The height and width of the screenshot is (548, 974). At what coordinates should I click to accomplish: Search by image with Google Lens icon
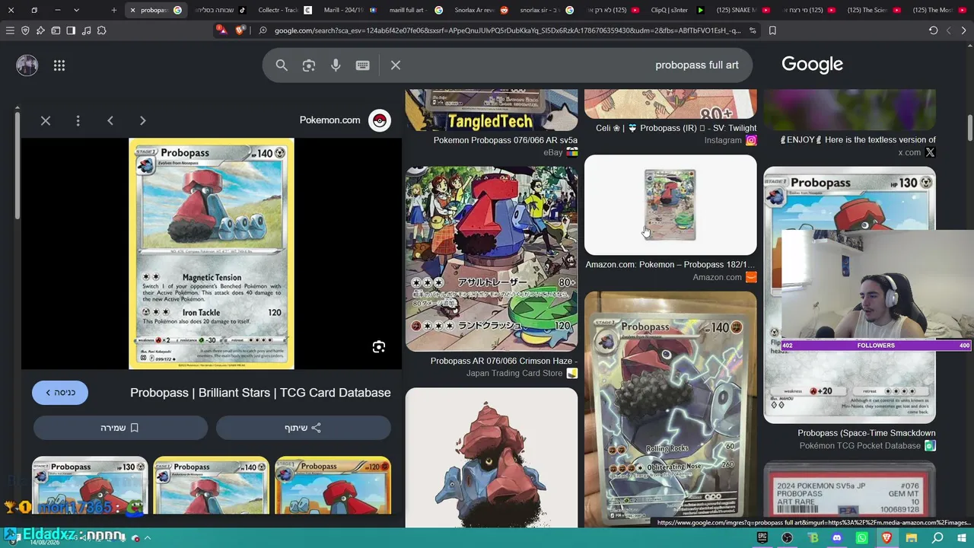(x=309, y=65)
